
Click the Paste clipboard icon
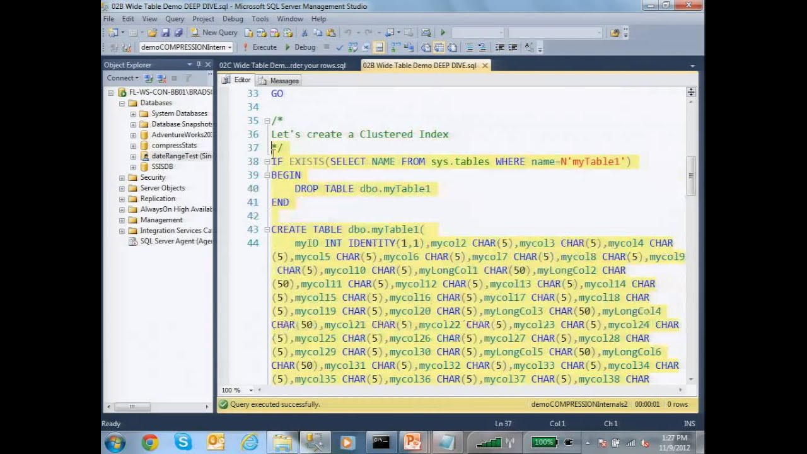330,33
